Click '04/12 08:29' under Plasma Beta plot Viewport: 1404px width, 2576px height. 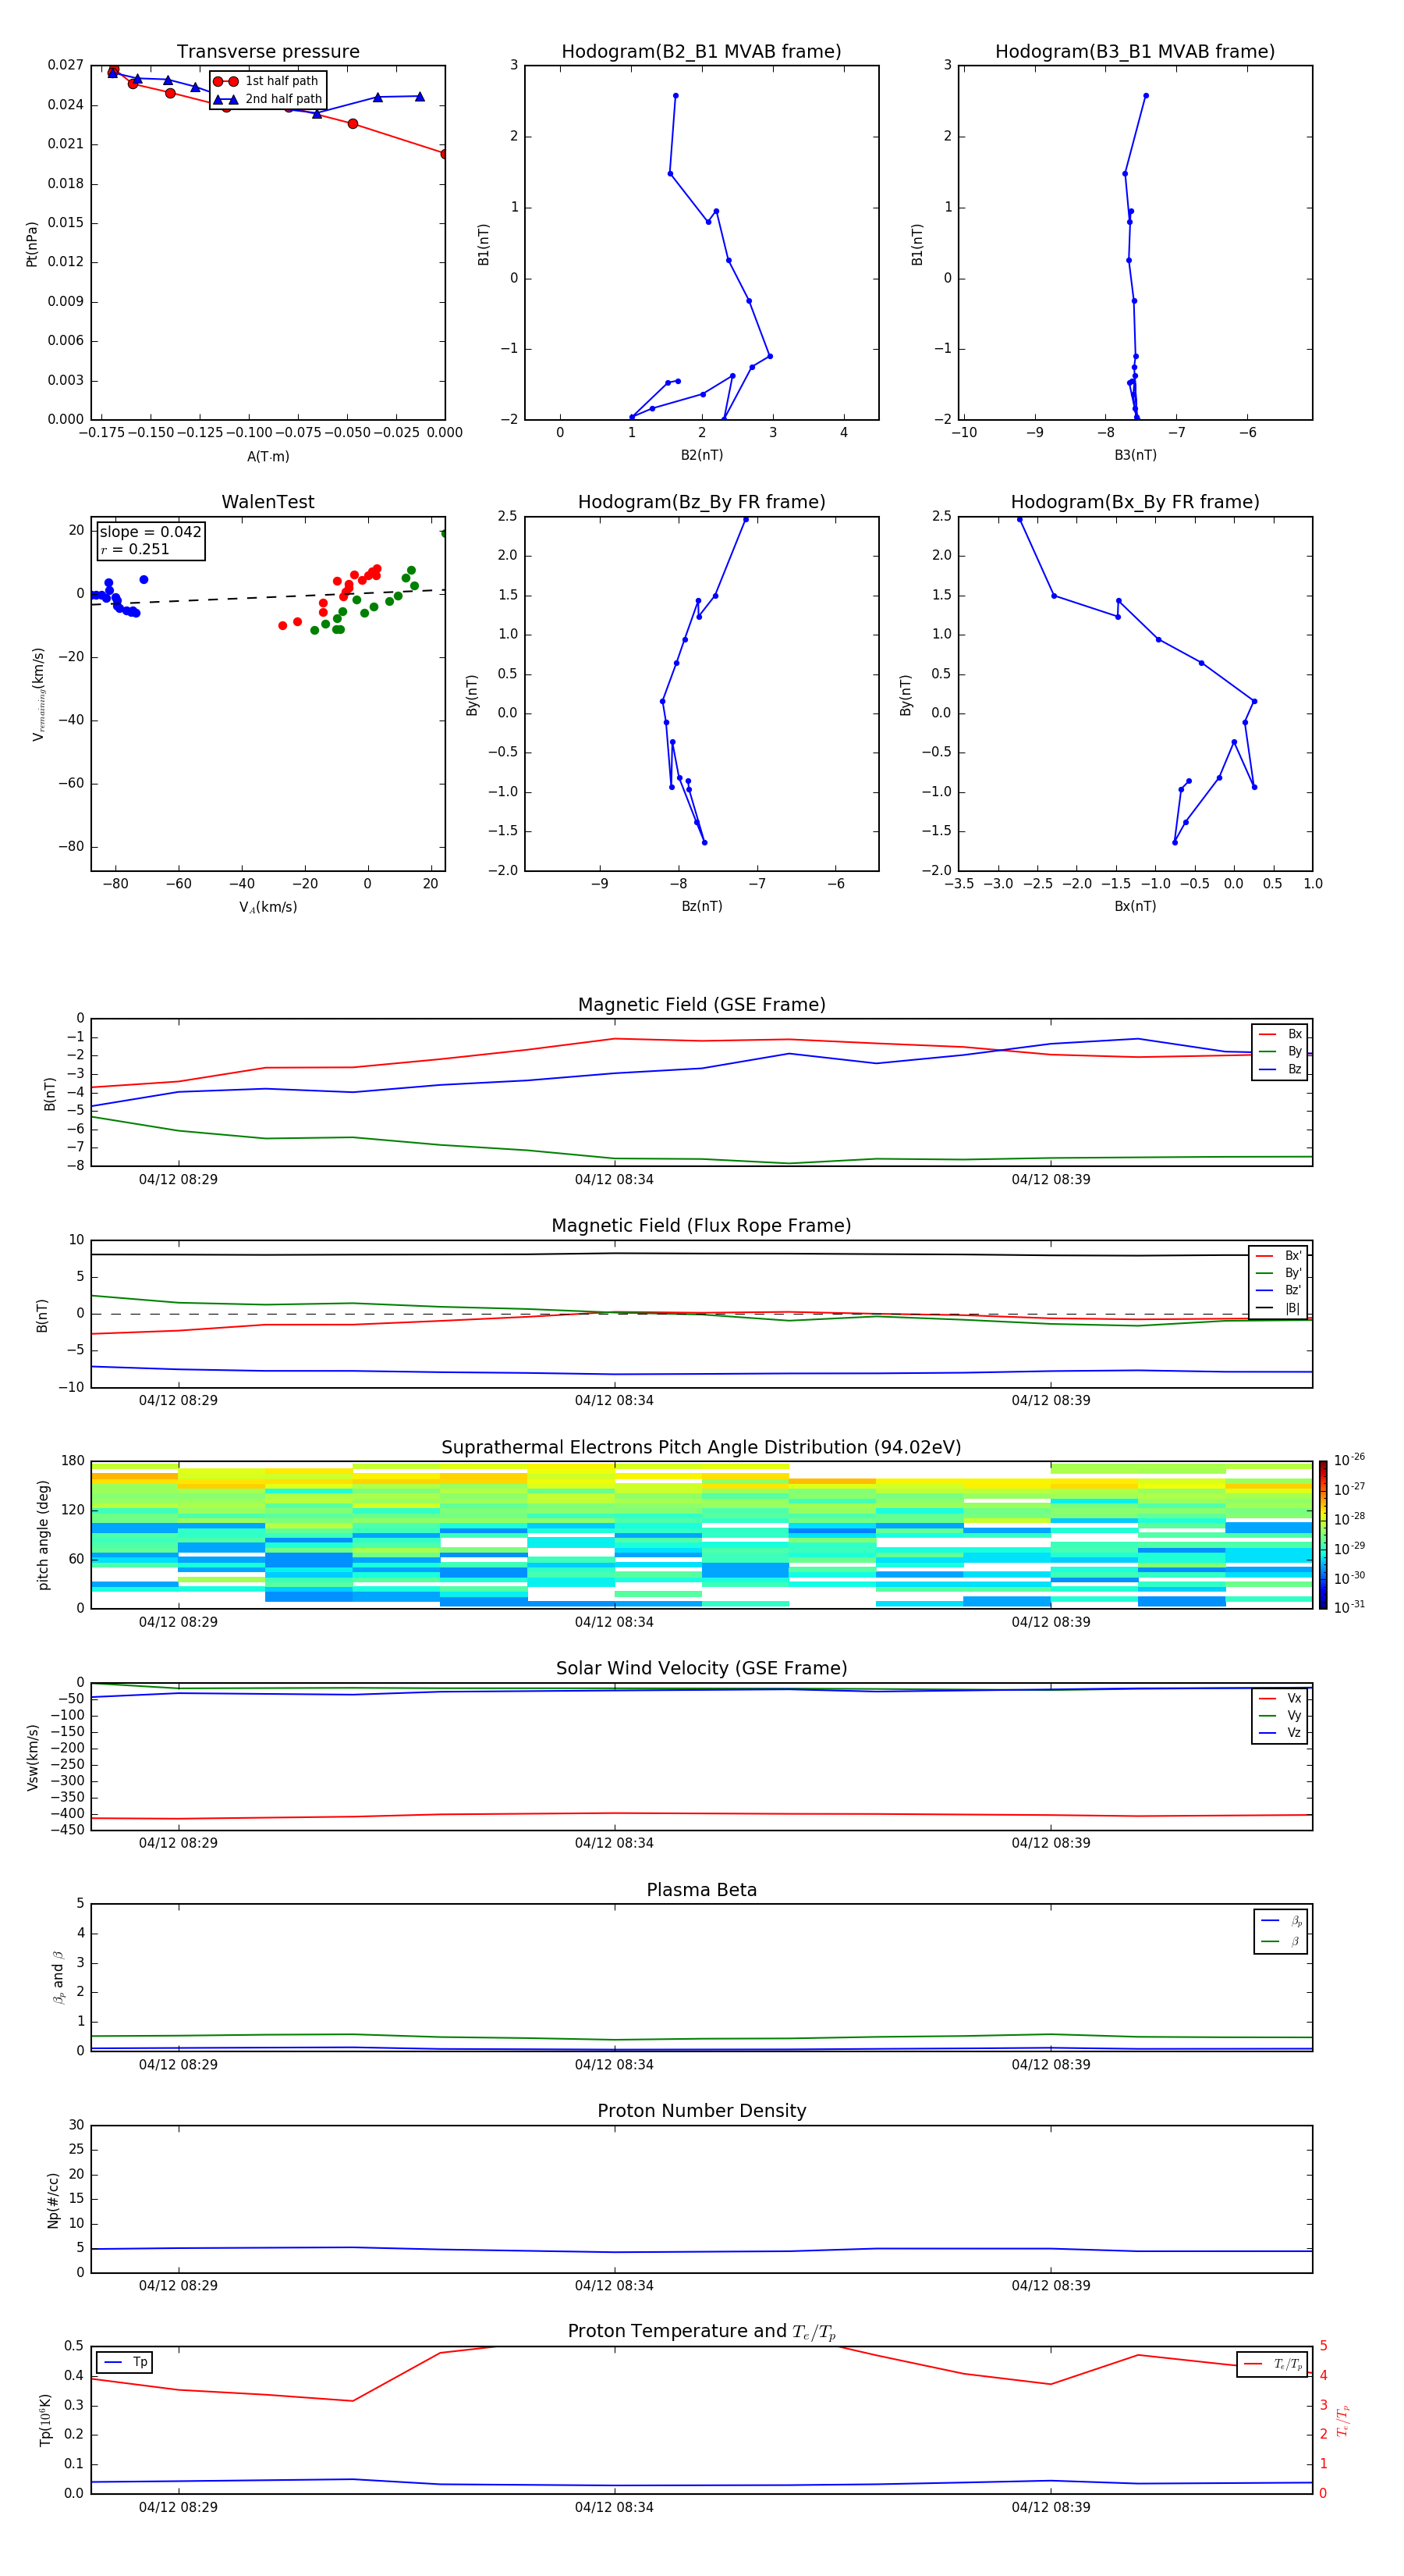click(x=178, y=2064)
